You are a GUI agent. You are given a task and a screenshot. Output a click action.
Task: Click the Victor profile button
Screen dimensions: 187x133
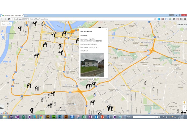(x=171, y=15)
